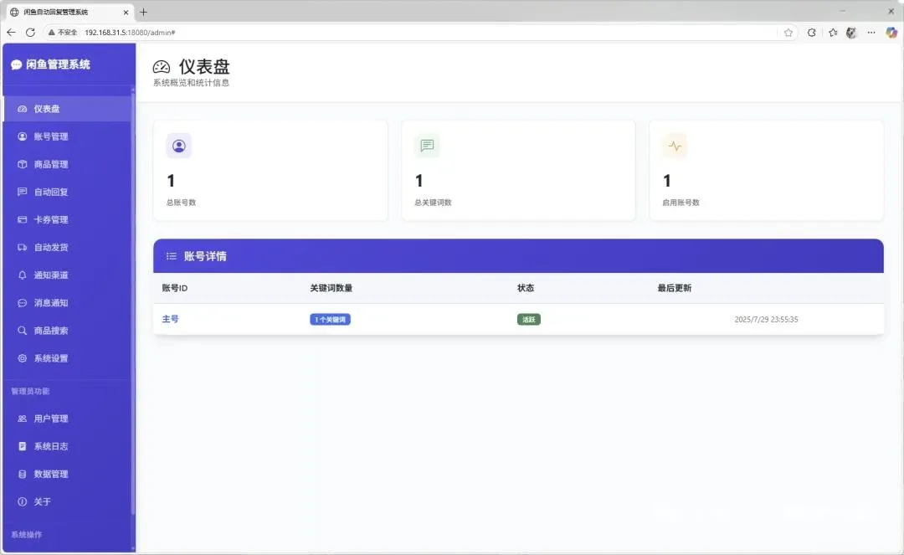The height and width of the screenshot is (555, 904).
Task: Click the 商品管理 cube icon
Action: point(22,164)
